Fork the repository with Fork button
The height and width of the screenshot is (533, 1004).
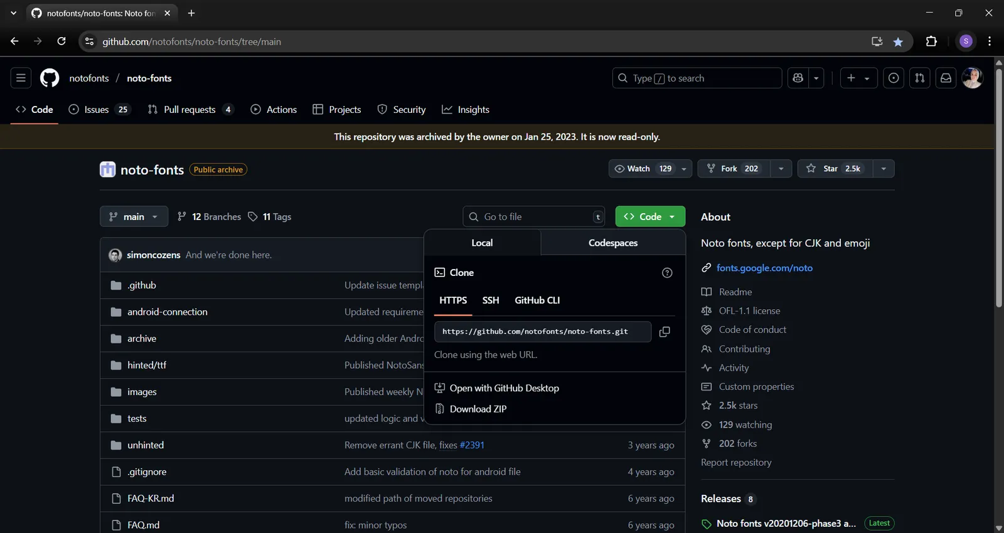[x=734, y=169]
